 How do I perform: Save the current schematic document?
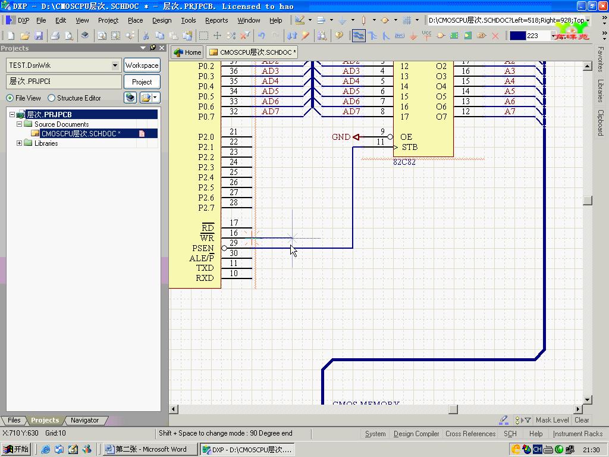click(39, 36)
